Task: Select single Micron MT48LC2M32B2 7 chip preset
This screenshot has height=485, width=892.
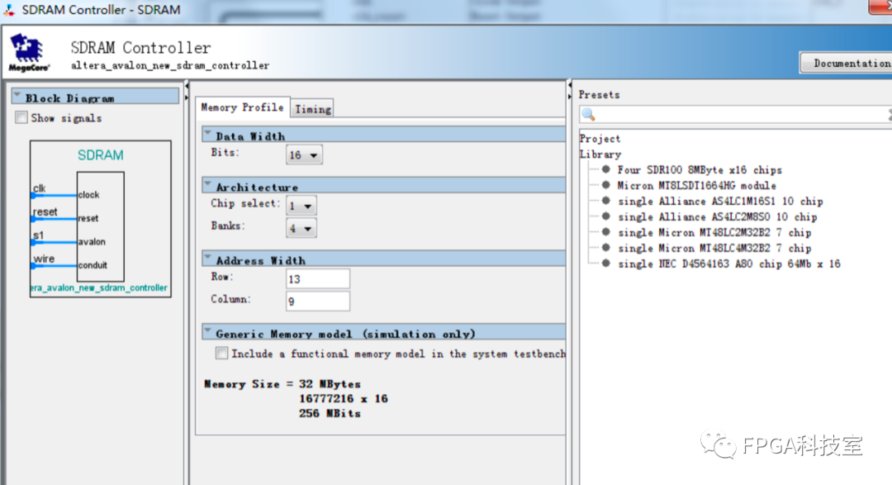Action: 714,233
